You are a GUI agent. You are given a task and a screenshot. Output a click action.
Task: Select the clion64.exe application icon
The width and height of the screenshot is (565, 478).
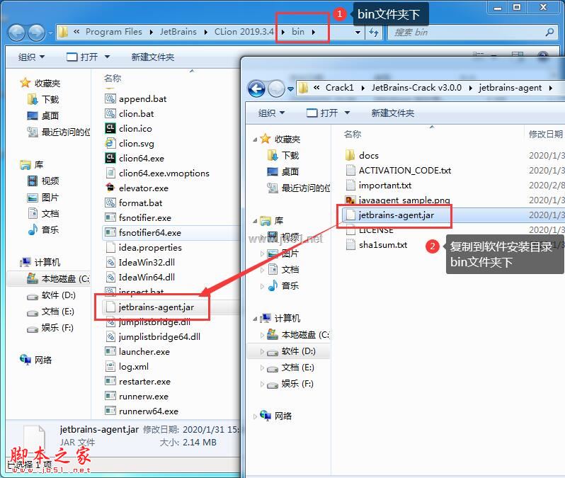[110, 158]
